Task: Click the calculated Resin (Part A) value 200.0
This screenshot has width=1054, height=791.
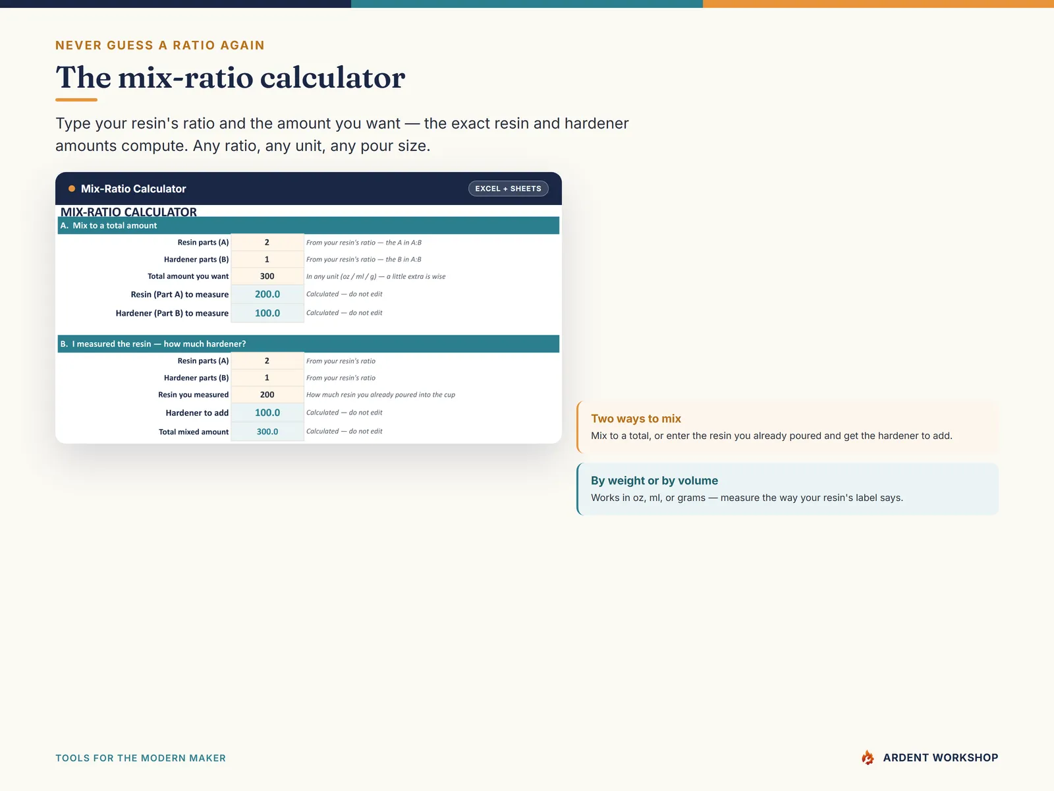Action: pos(267,295)
